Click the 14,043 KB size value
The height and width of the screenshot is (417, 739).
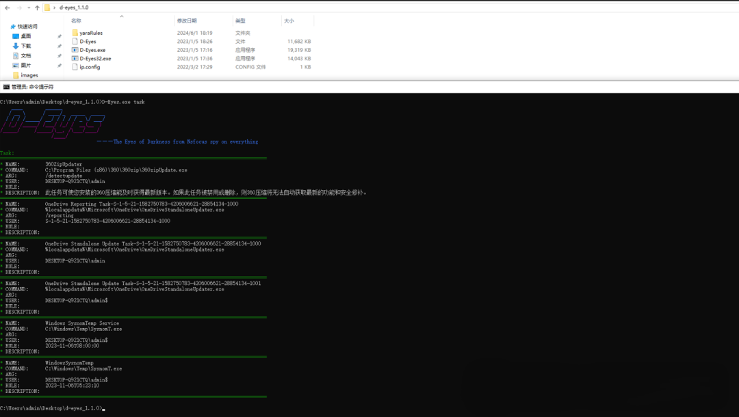[299, 58]
